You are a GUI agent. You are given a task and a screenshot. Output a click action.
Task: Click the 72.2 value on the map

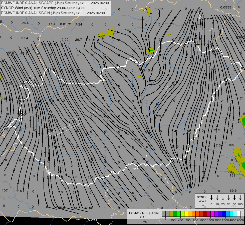coord(217,130)
